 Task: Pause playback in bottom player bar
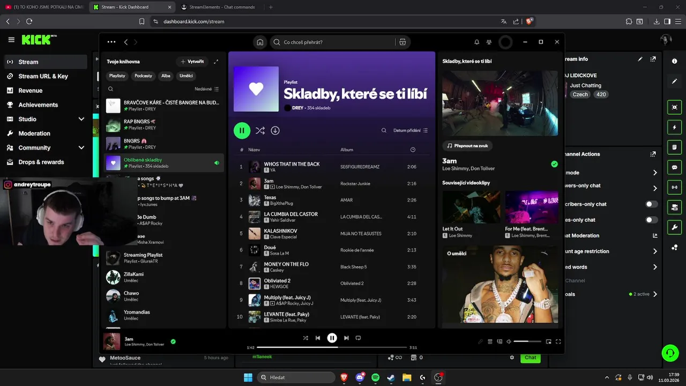tap(332, 338)
